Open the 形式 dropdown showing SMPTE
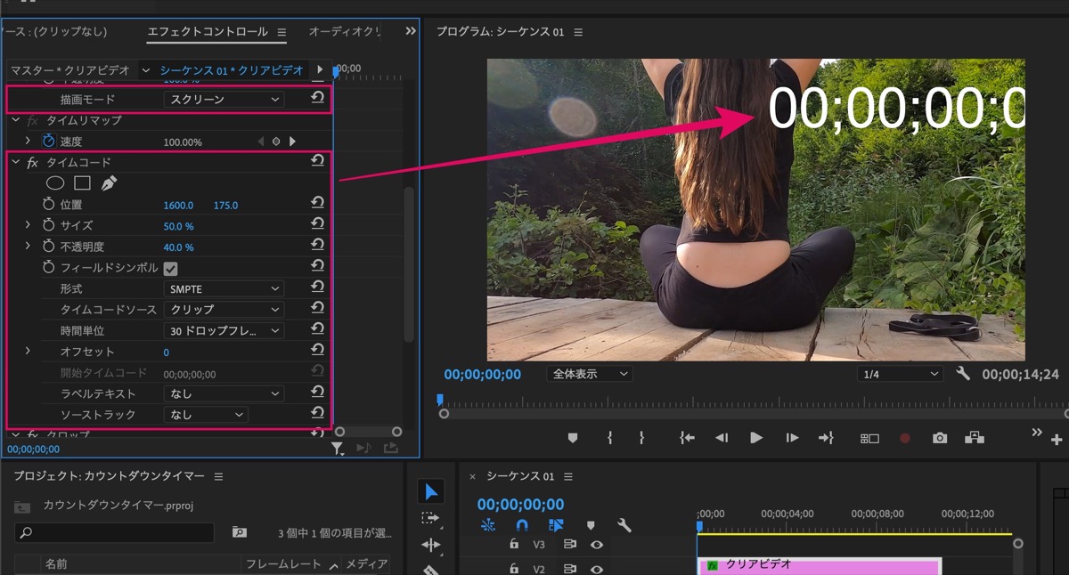The width and height of the screenshot is (1069, 575). (x=224, y=289)
